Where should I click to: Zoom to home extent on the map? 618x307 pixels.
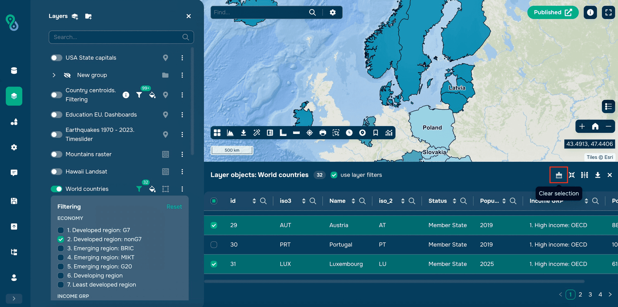click(595, 126)
